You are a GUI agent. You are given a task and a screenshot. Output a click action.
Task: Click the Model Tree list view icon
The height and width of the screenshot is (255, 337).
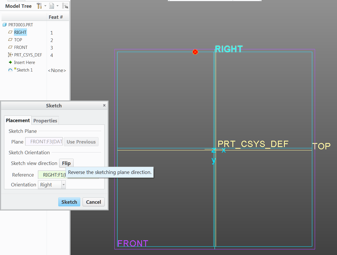point(52,6)
